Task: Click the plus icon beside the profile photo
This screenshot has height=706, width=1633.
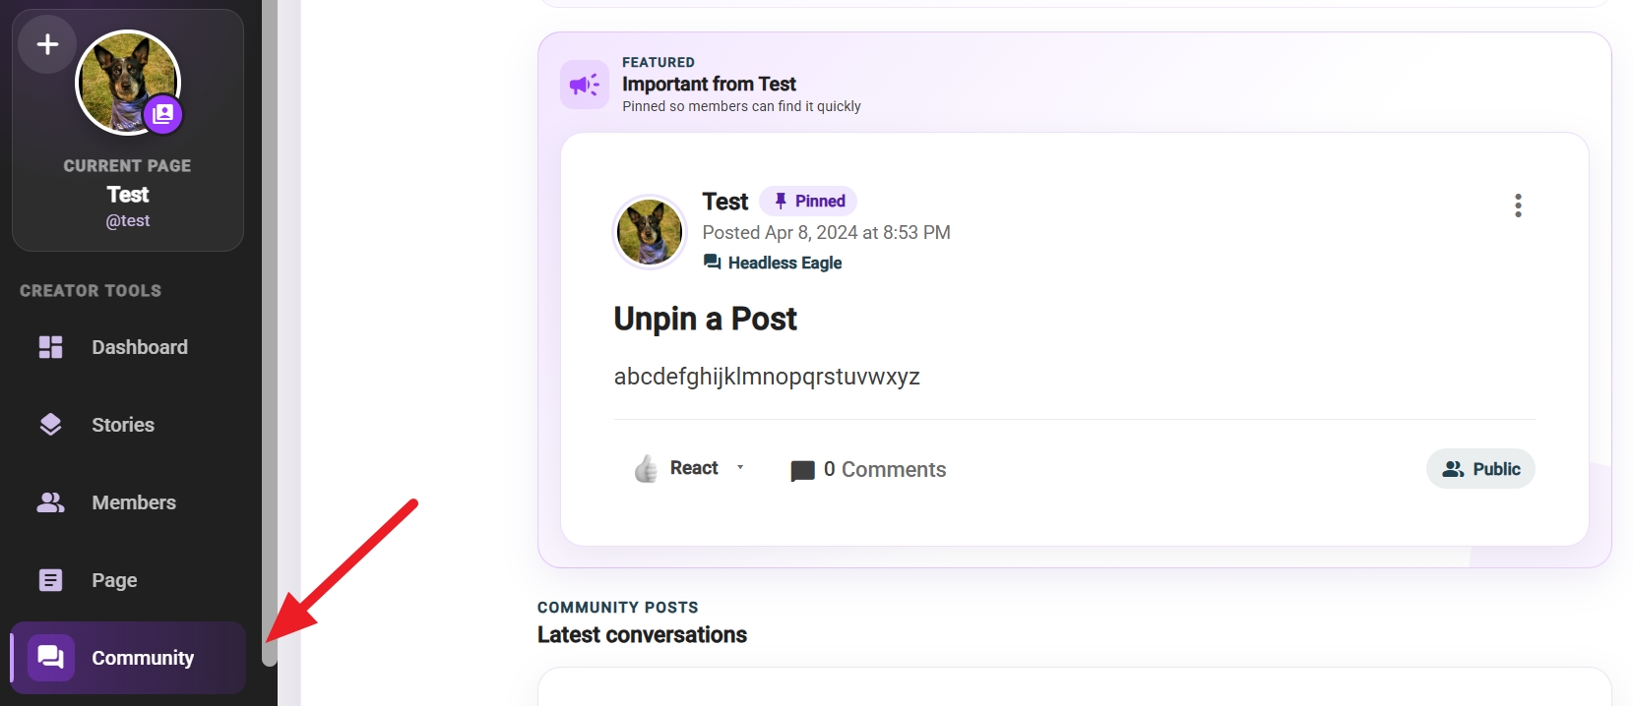Action: pyautogui.click(x=47, y=44)
